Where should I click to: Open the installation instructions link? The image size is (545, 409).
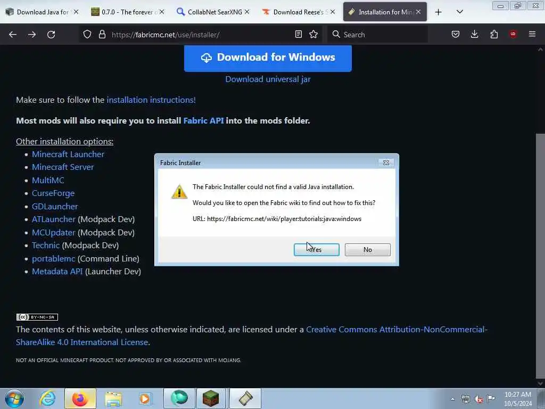pos(151,100)
